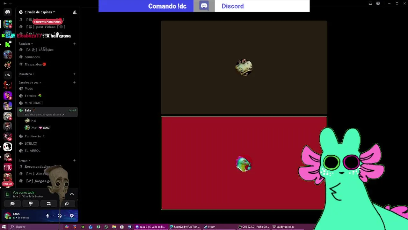The width and height of the screenshot is (408, 230).
Task: Toggle the camera on or off
Action: click(12, 203)
